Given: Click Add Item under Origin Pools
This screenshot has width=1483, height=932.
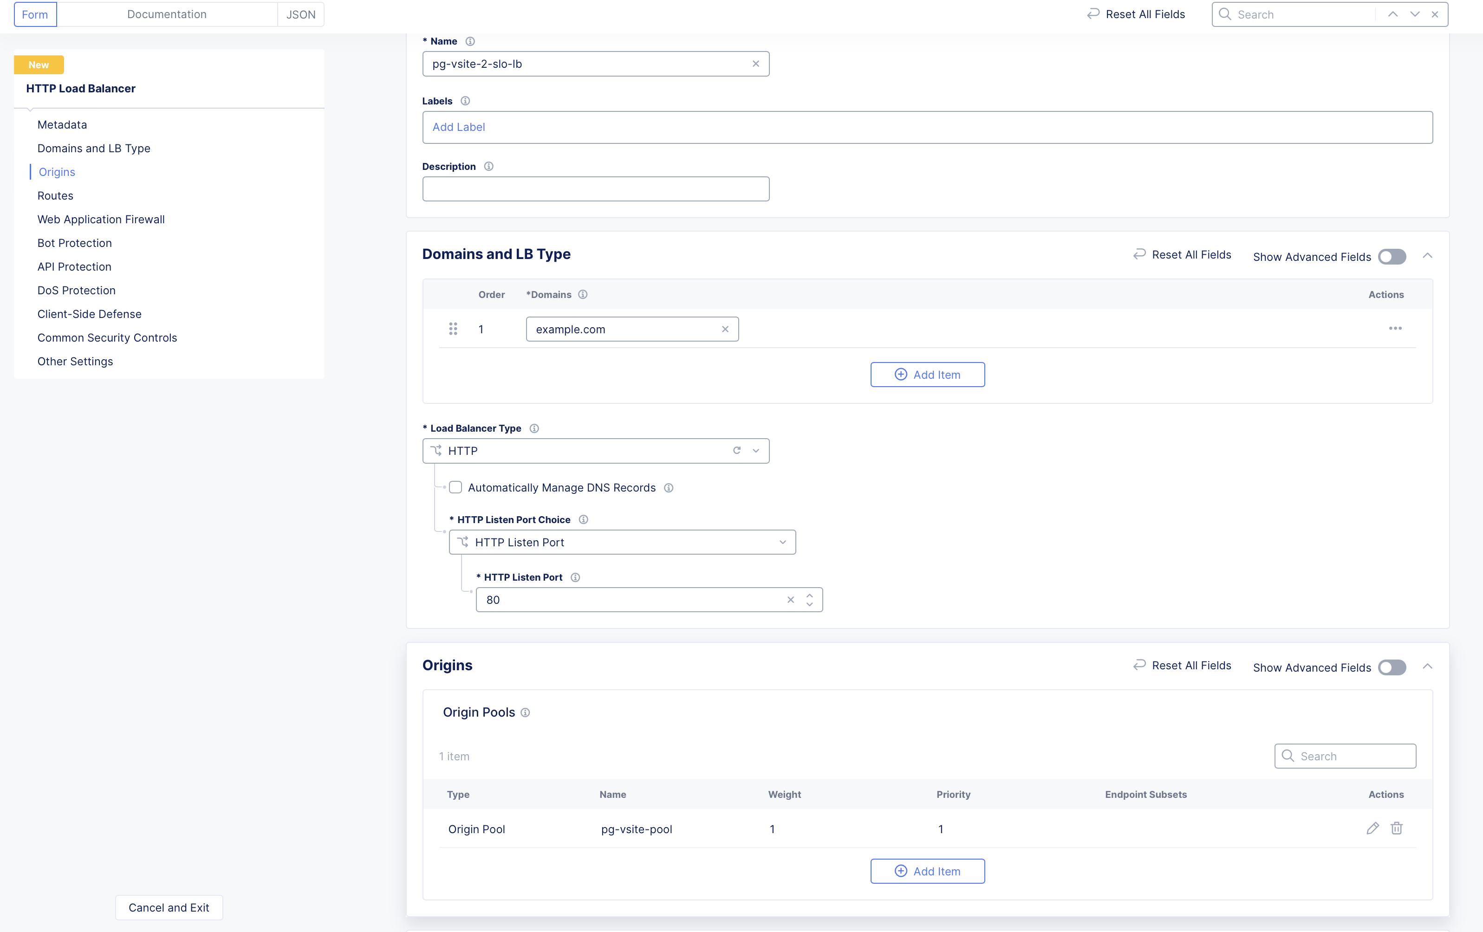Looking at the screenshot, I should click(928, 871).
